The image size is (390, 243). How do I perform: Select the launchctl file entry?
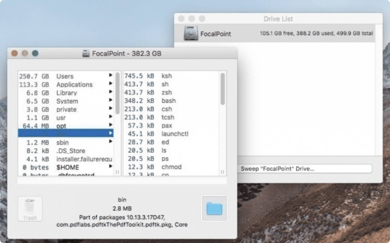click(x=175, y=134)
